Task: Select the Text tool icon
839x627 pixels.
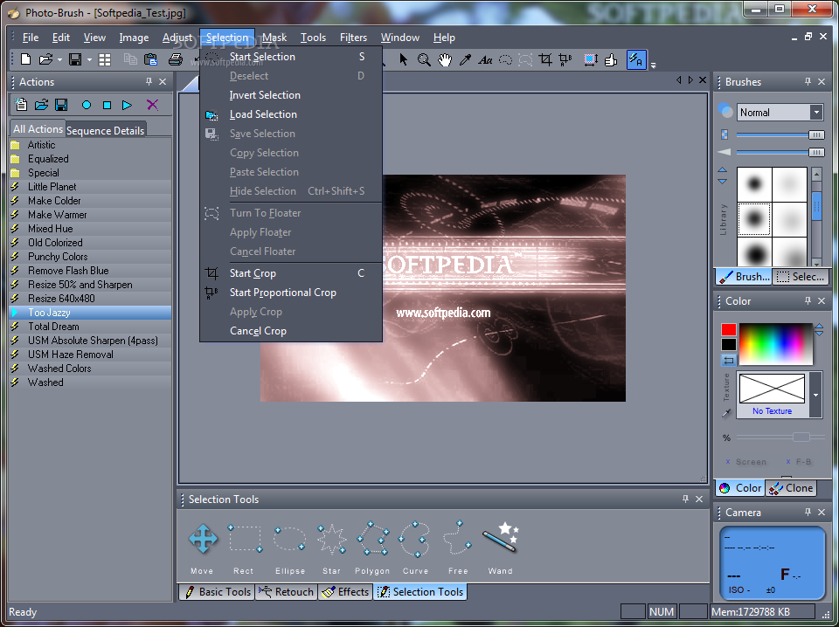Action: click(485, 60)
